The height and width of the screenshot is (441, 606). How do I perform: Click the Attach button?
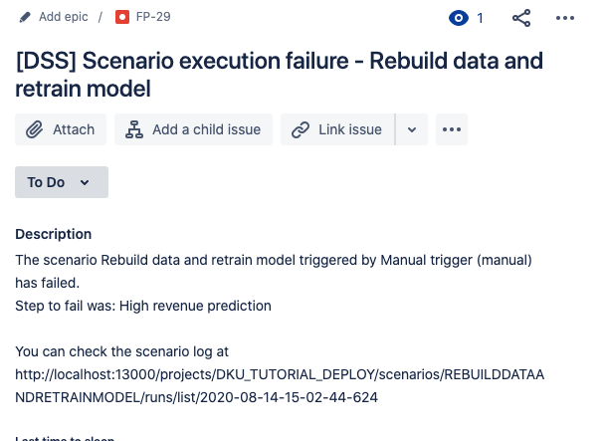coord(61,129)
